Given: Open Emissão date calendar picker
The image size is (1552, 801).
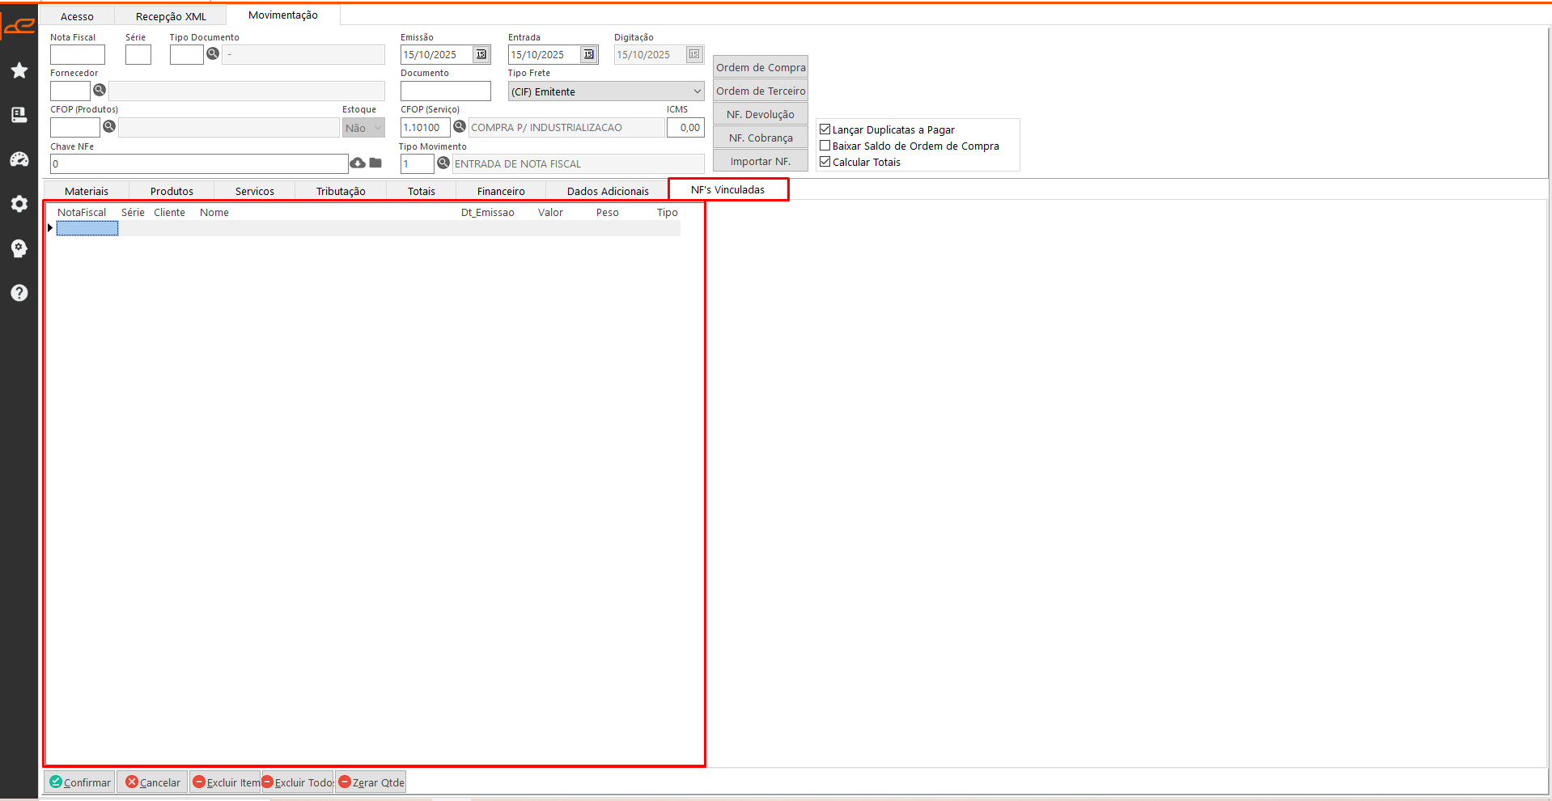Looking at the screenshot, I should pos(481,55).
